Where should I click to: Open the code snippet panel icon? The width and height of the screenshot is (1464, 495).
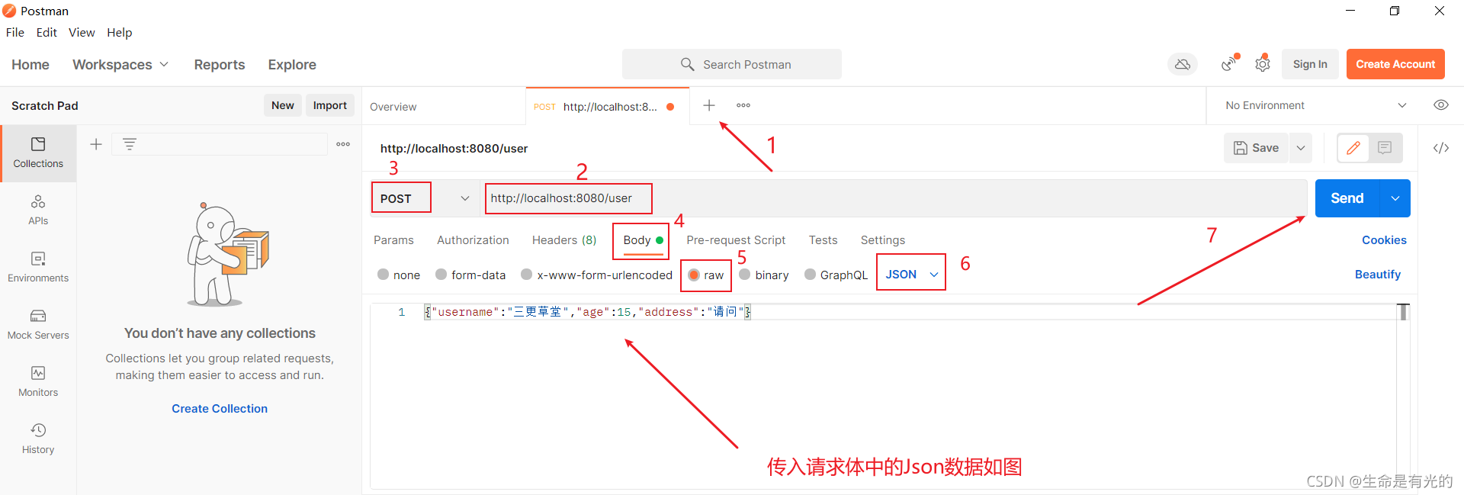[1441, 148]
